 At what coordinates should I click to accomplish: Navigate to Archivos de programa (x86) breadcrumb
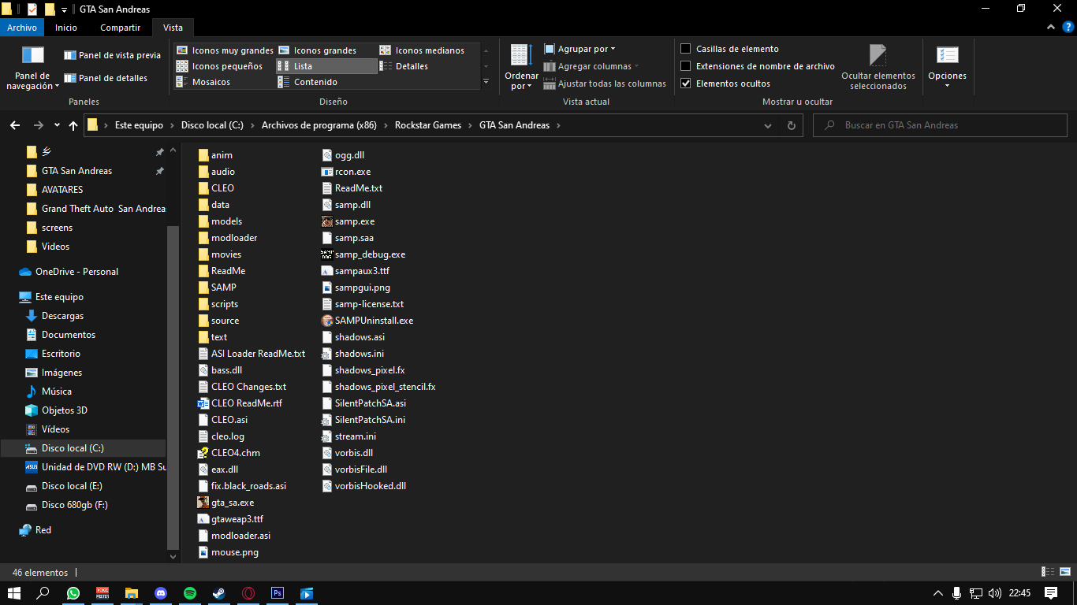[320, 125]
